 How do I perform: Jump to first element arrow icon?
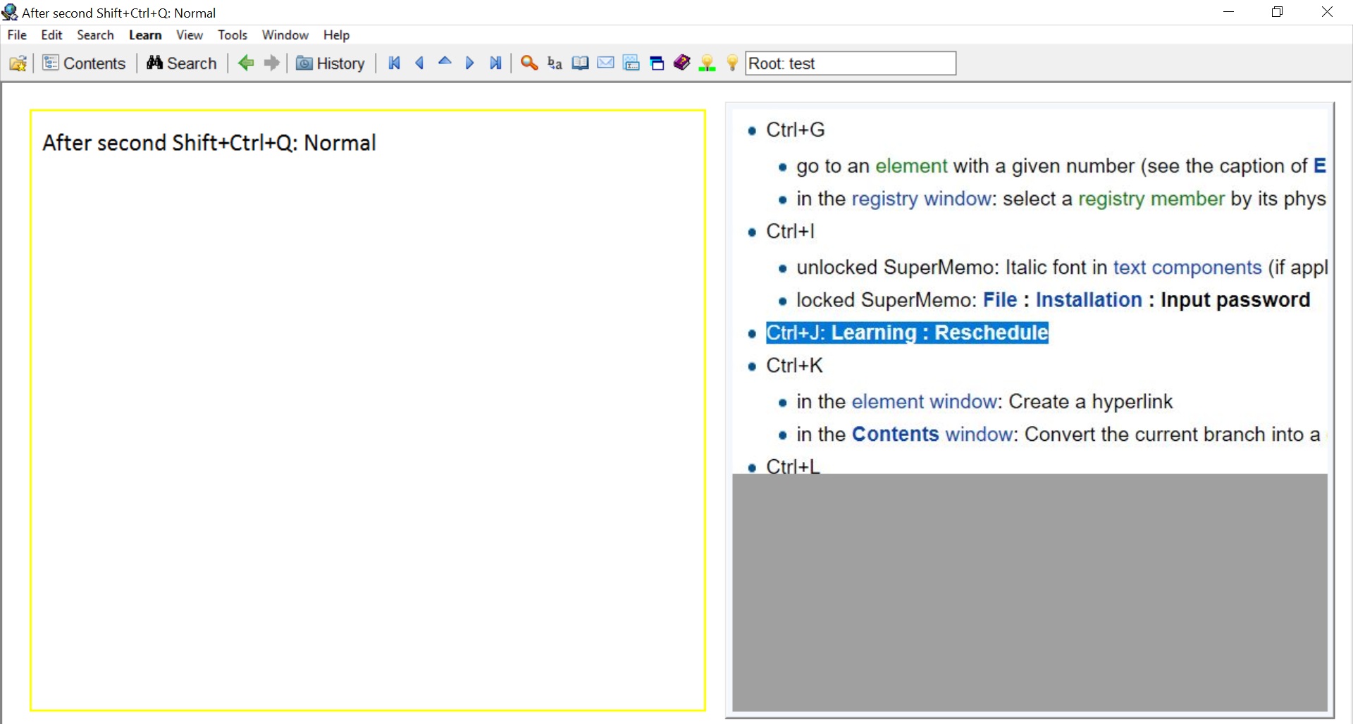395,63
